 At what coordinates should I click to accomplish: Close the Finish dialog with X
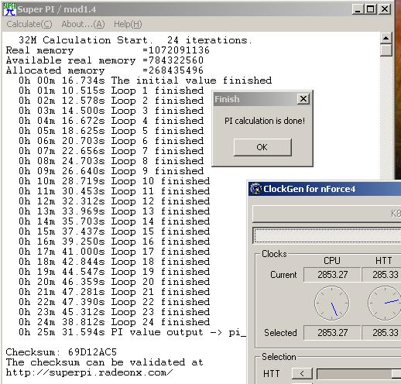pos(303,99)
